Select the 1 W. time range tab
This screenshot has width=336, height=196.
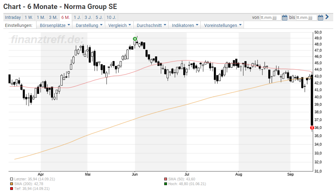click(x=29, y=17)
